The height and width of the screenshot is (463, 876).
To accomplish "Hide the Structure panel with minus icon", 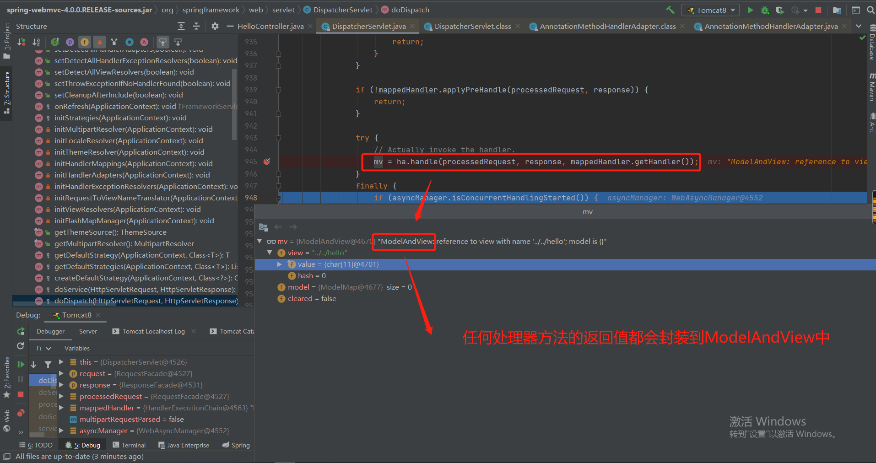I will pyautogui.click(x=230, y=26).
